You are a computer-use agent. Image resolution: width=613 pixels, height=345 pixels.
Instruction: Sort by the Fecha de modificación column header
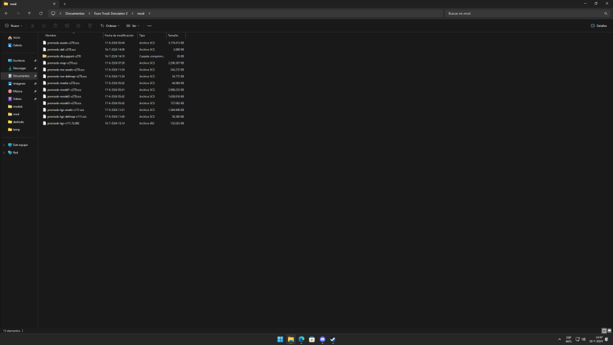click(120, 36)
